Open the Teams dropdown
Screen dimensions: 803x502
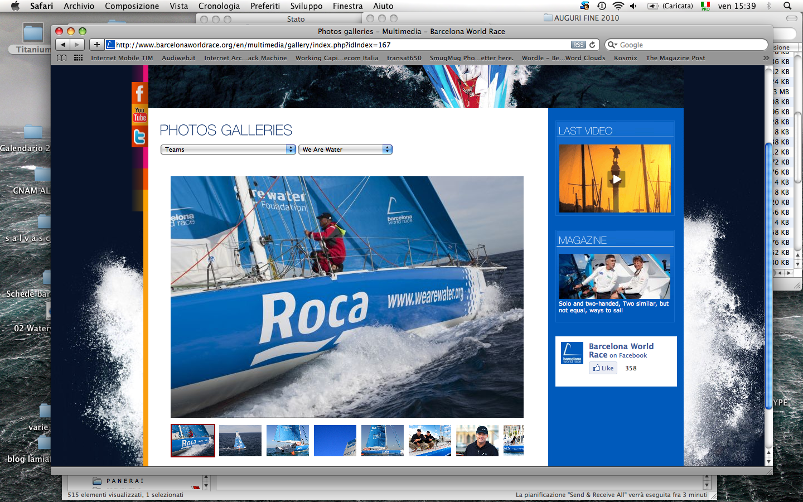228,149
